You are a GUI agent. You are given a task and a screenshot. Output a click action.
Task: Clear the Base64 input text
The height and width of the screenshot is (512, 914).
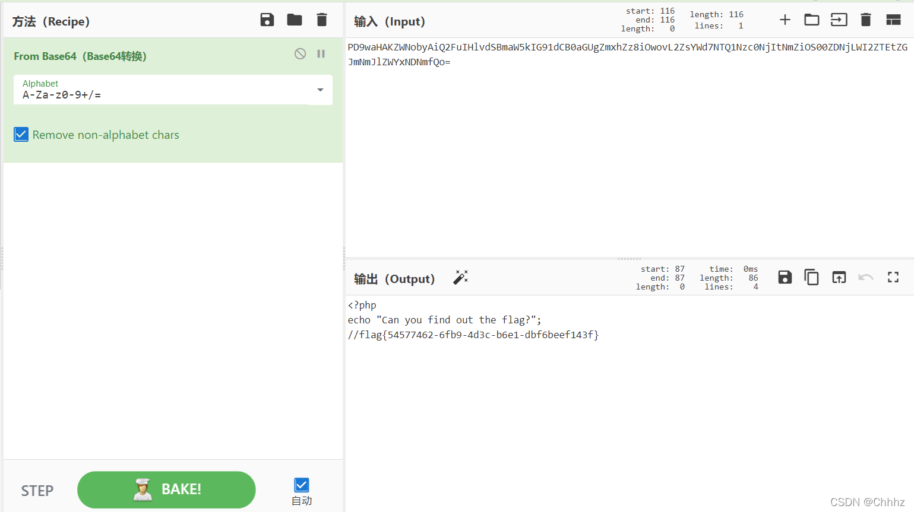tap(865, 20)
